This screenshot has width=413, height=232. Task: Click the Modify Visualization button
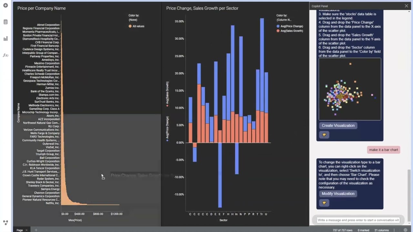338,194
